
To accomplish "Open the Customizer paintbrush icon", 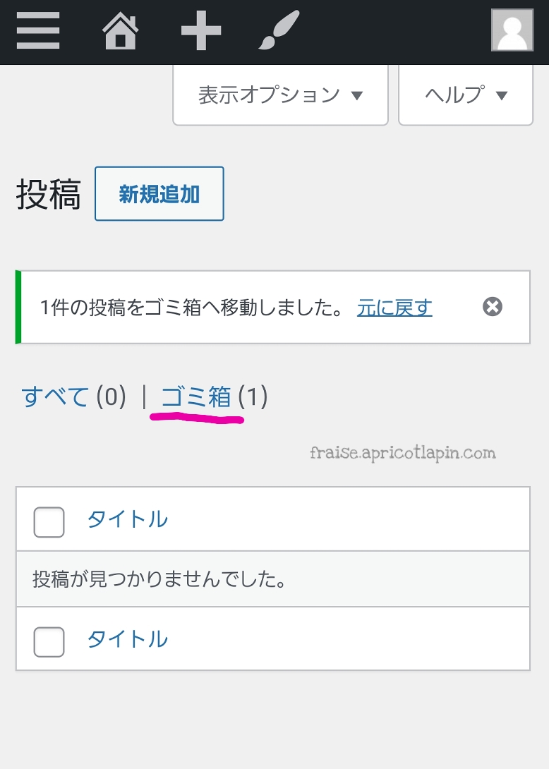I will [279, 30].
